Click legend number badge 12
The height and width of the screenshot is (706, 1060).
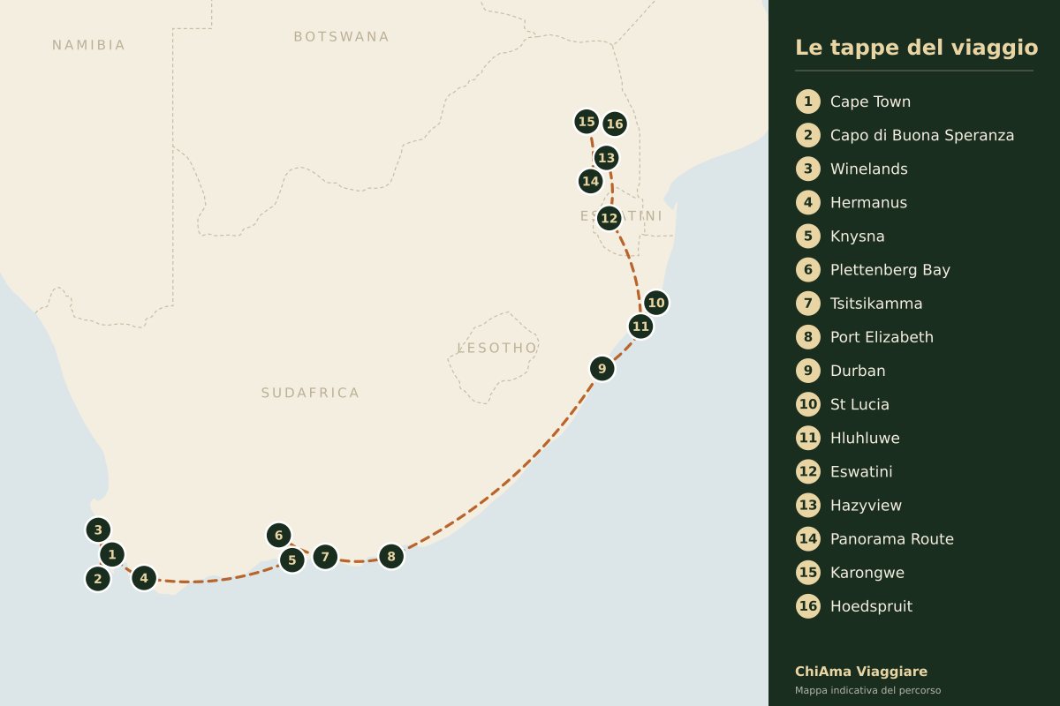(808, 471)
